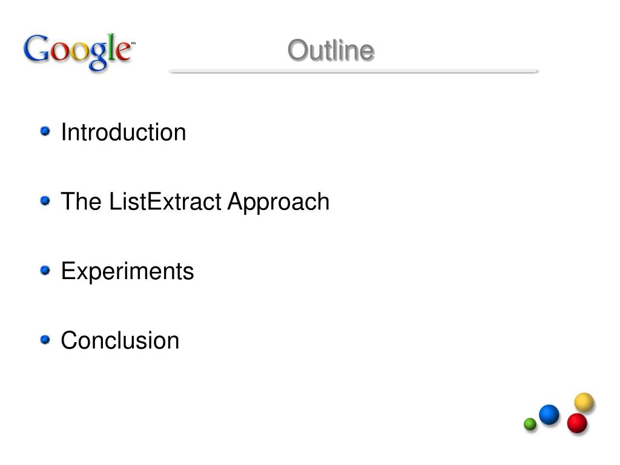Click the small green sphere

[x=530, y=424]
